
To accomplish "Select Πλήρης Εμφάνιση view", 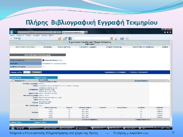I will 142,119.
